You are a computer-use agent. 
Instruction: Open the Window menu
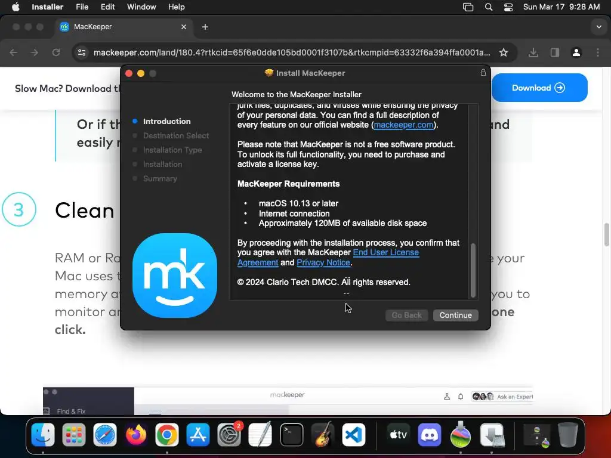pos(141,7)
